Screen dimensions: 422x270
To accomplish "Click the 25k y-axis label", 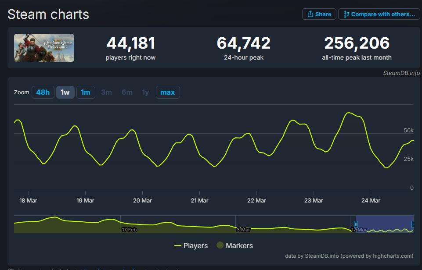I will point(408,159).
